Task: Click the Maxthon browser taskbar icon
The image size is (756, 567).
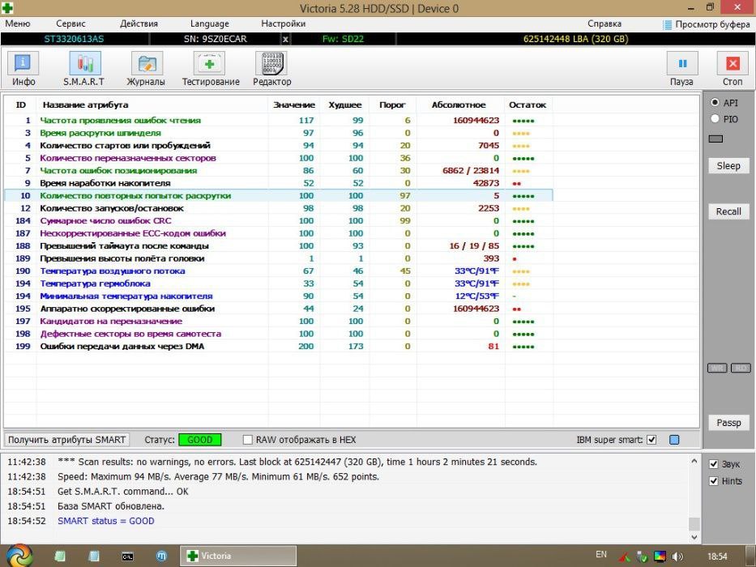Action: pyautogui.click(x=161, y=556)
